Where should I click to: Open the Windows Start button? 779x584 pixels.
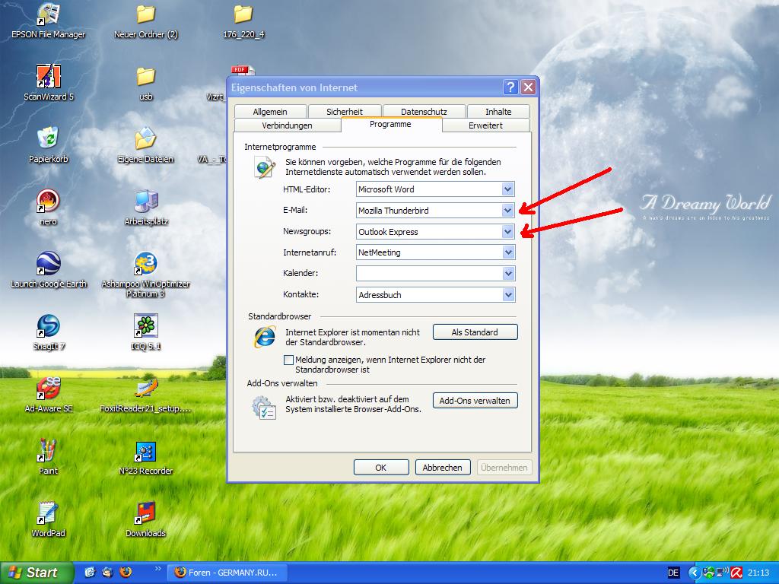(x=37, y=573)
